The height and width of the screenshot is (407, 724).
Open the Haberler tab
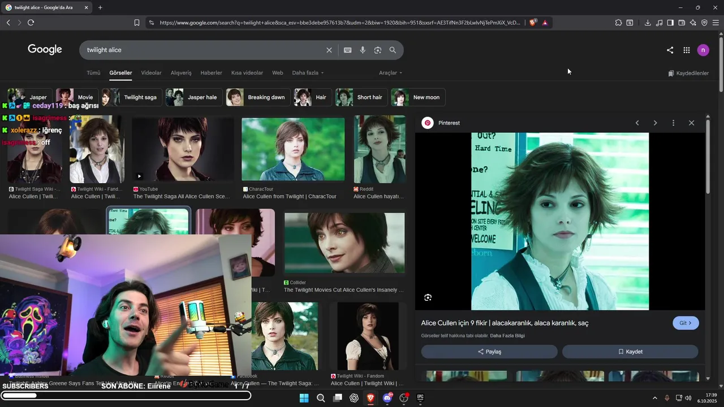[211, 73]
